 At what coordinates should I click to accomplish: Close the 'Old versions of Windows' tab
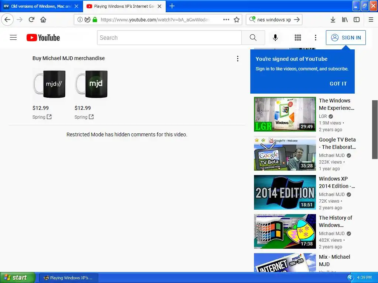[x=76, y=6]
